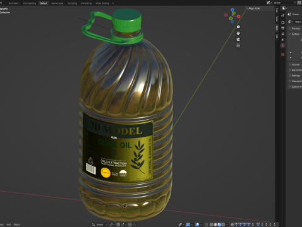The height and width of the screenshot is (227, 302).
Task: Open the viewport shading options dropdown
Action: coord(227,224)
